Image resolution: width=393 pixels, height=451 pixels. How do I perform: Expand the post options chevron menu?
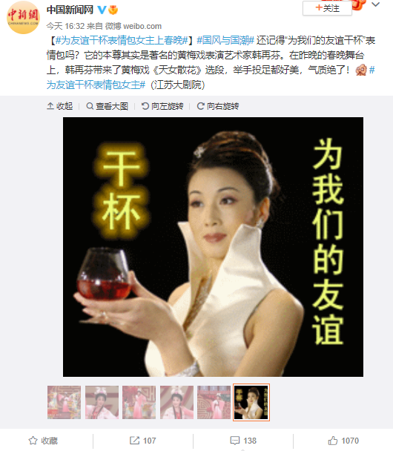375,4
